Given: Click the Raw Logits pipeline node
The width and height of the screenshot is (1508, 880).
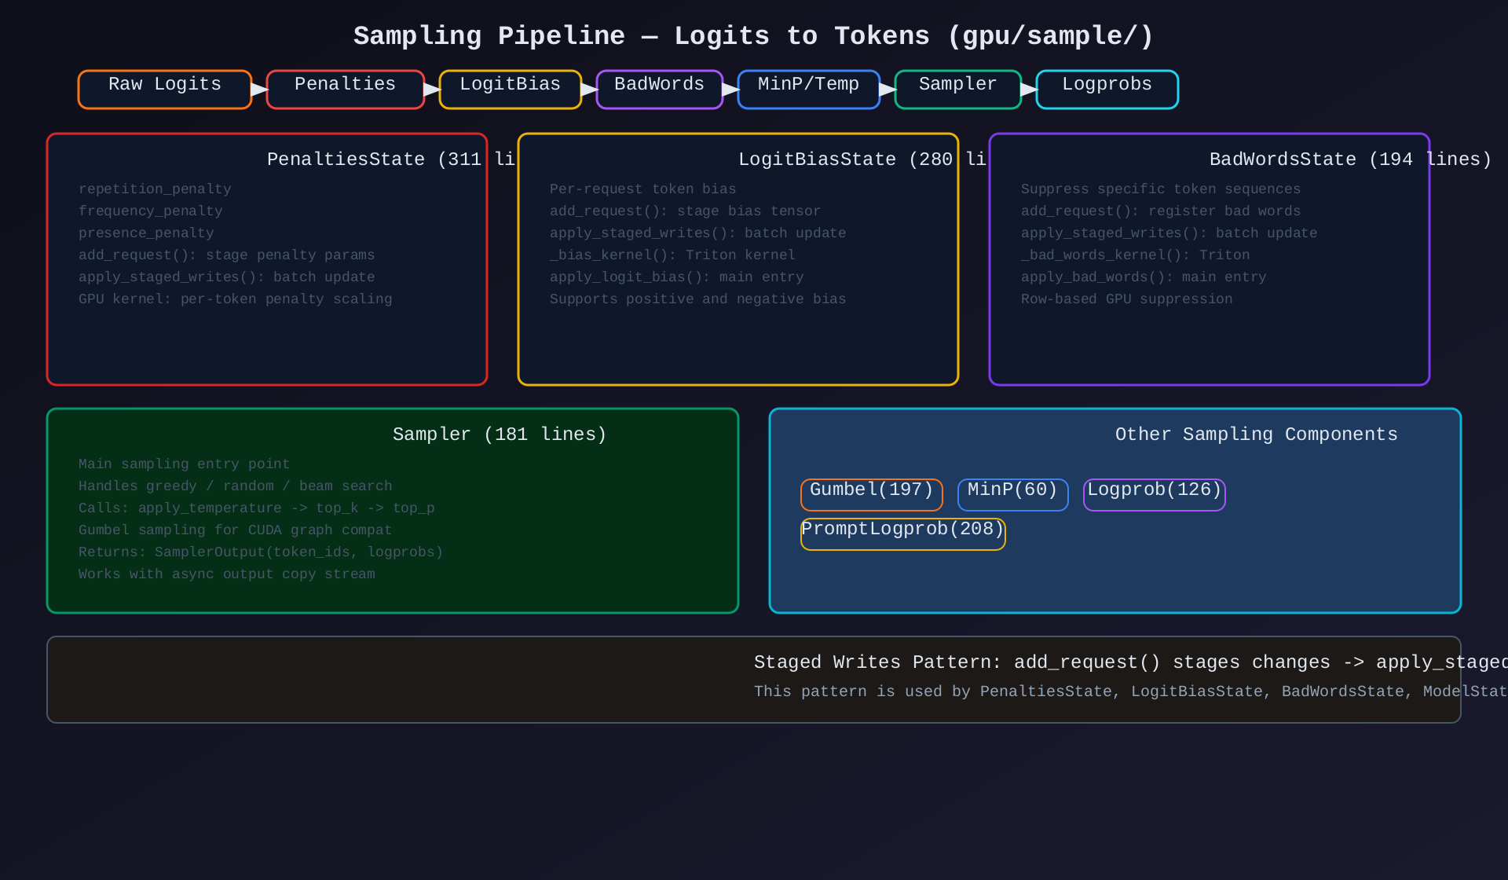Looking at the screenshot, I should pos(165,89).
